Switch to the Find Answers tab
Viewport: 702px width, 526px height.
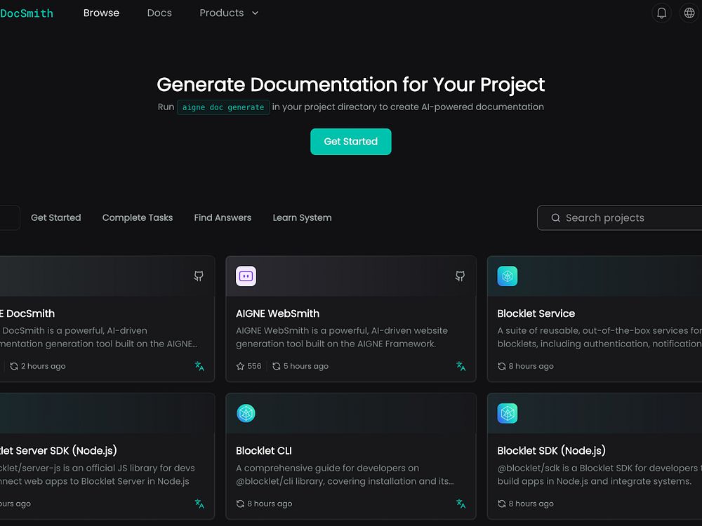[x=223, y=218]
